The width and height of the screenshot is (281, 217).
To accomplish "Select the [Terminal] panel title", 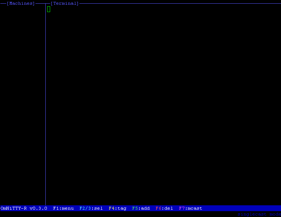I will click(x=65, y=3).
